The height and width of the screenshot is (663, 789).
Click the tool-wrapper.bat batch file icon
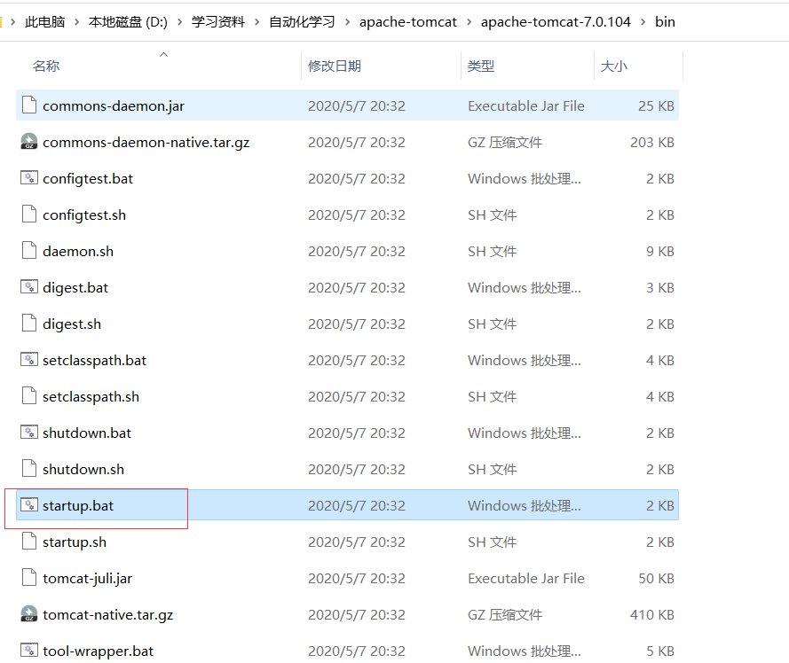(29, 651)
